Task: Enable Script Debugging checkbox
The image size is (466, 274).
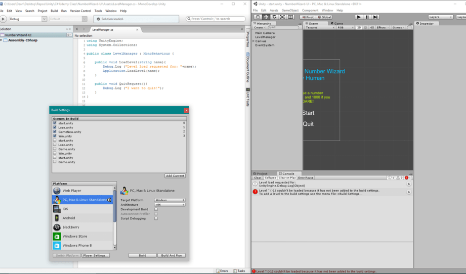Action: tap(156, 218)
